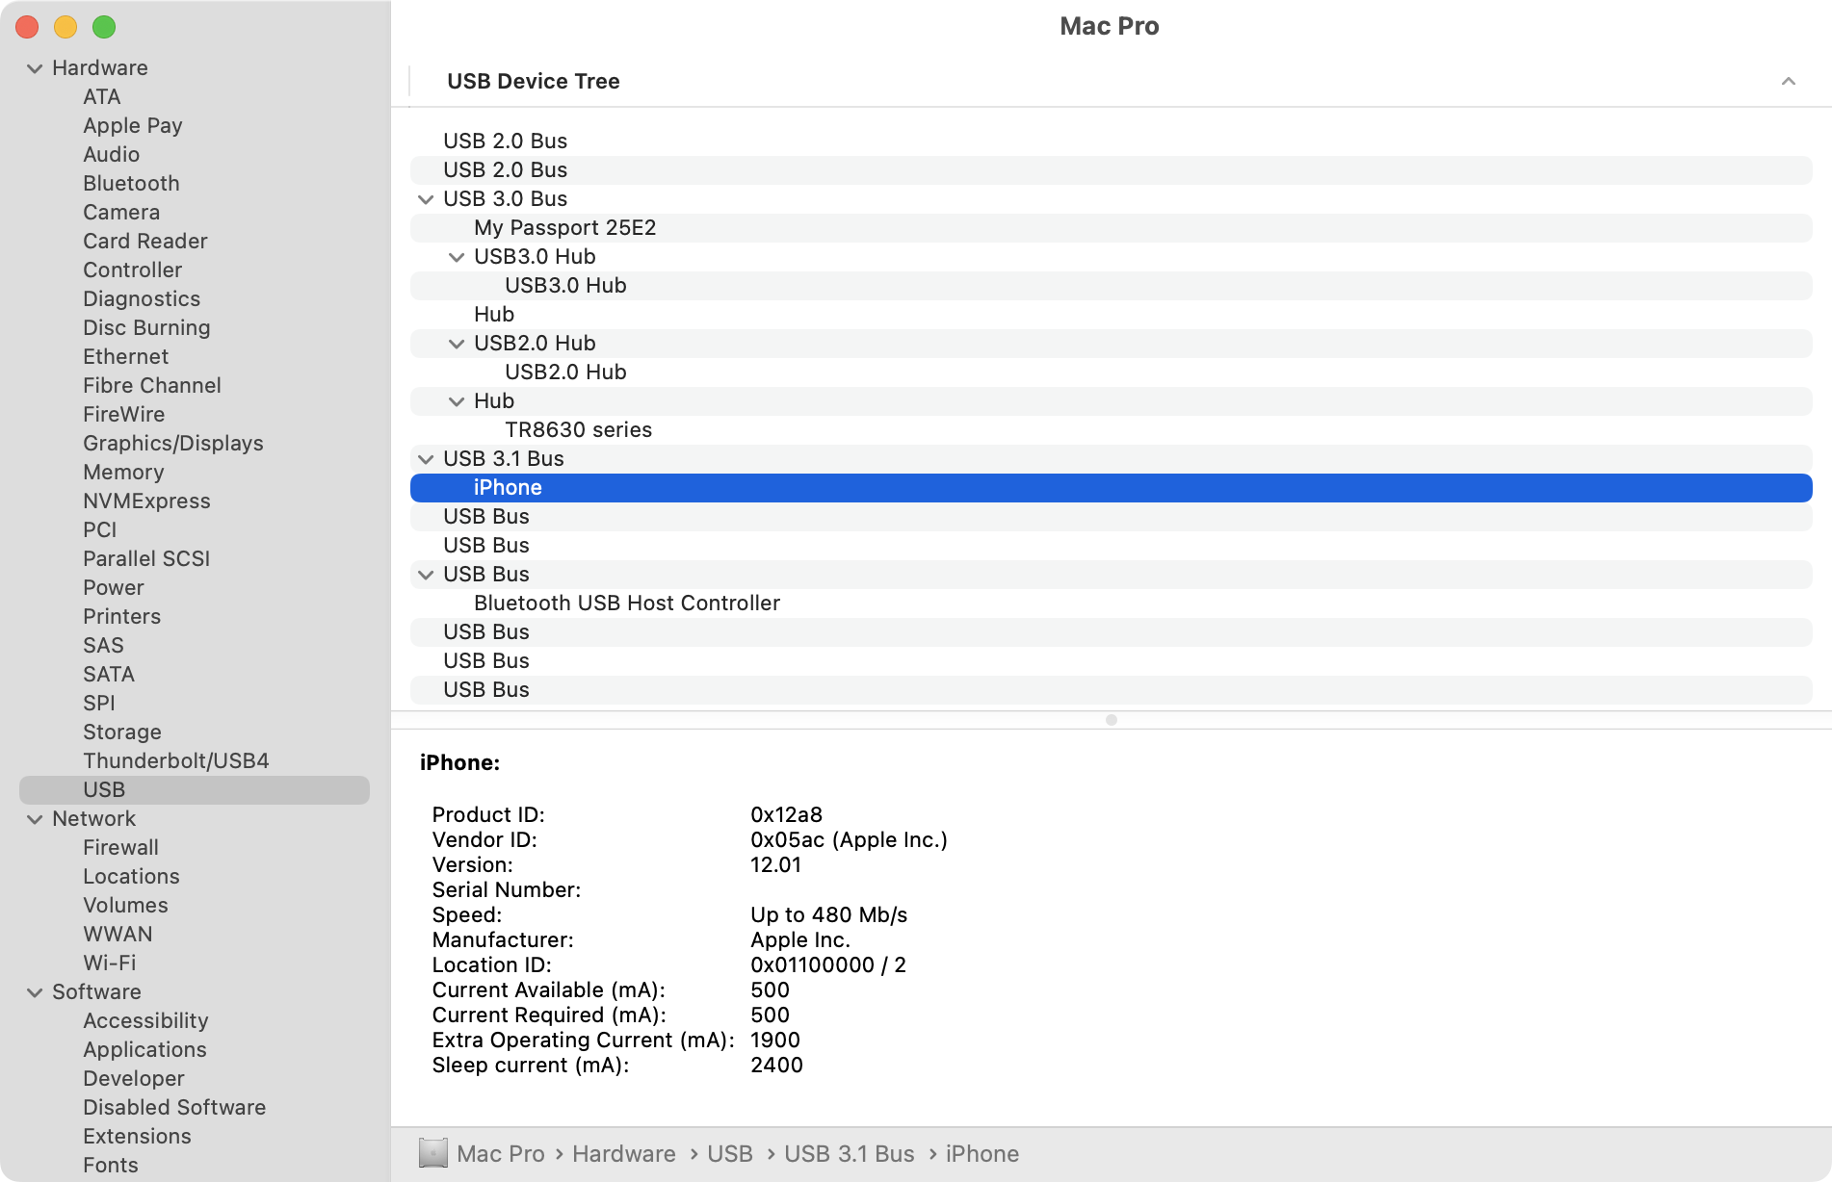Collapse the Software section in sidebar
The height and width of the screenshot is (1182, 1832).
[x=35, y=992]
